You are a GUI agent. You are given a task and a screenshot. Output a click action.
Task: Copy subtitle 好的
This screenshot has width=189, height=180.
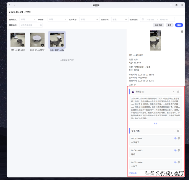(x=179, y=150)
